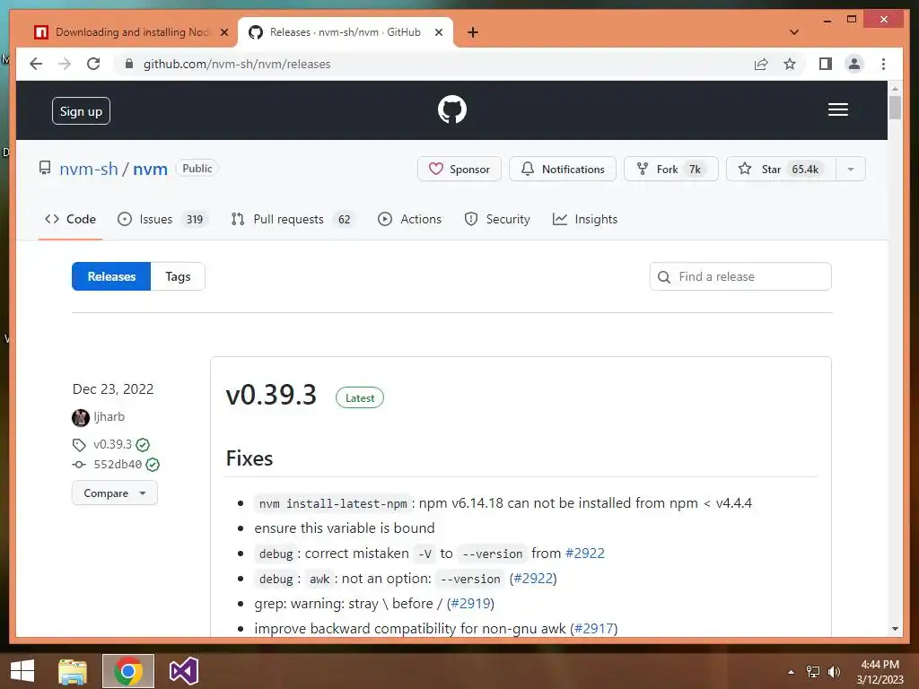Open the network tray icon
This screenshot has width=919, height=689.
[812, 672]
